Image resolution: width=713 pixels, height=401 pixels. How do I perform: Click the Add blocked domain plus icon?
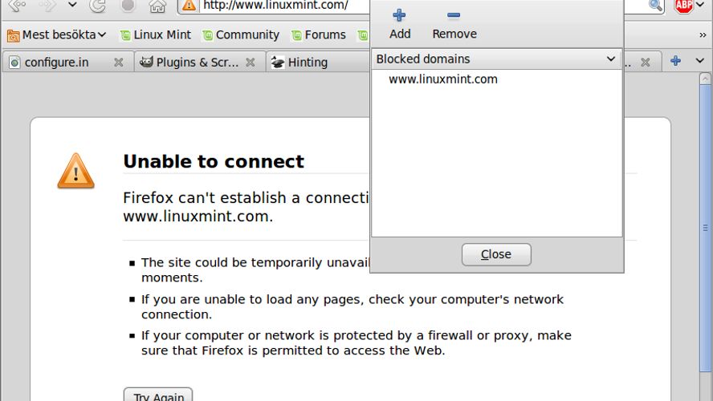pyautogui.click(x=399, y=15)
